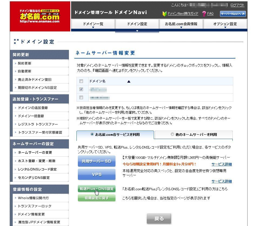Click the 共用サーバー SD button
Image resolution: width=260 pixels, height=226 pixels.
pyautogui.click(x=96, y=161)
